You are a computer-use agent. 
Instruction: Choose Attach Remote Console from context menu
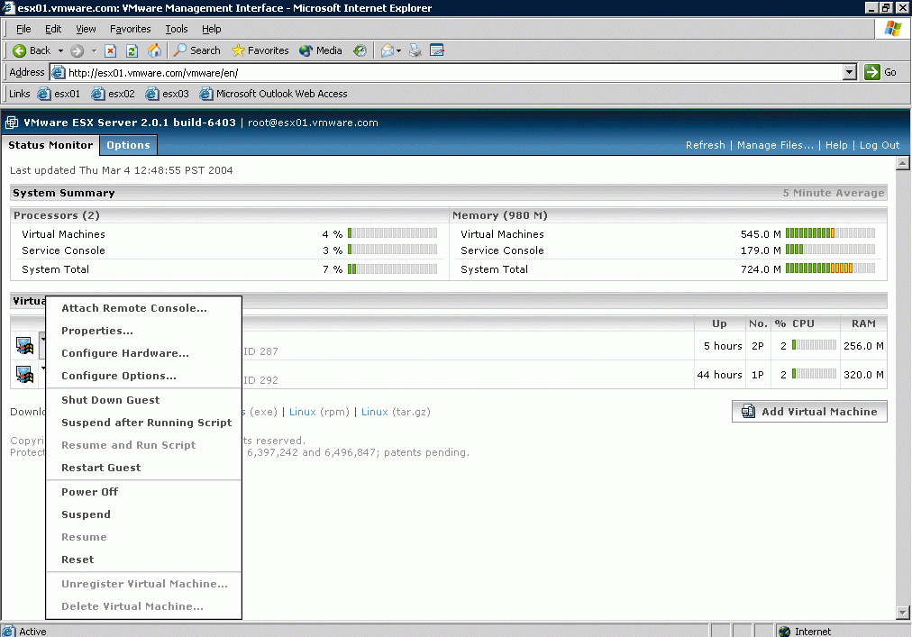point(133,308)
